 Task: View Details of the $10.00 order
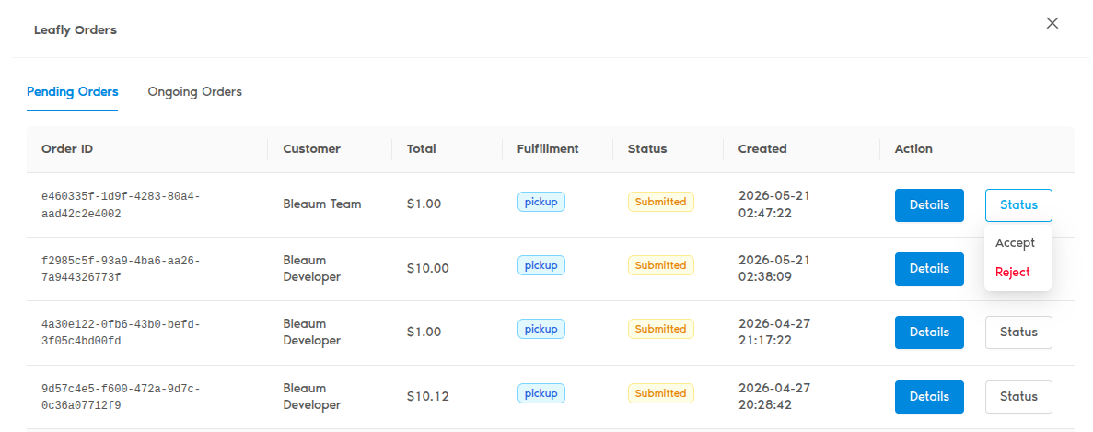pyautogui.click(x=929, y=268)
